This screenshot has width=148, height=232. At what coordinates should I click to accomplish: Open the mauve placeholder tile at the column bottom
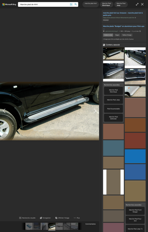pyautogui.click(x=113, y=227)
